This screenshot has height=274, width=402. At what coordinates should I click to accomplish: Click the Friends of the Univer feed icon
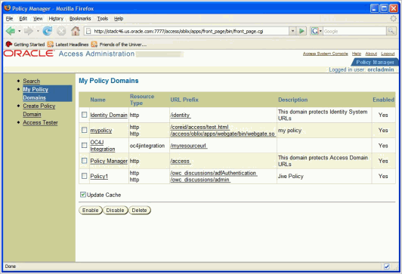coord(94,45)
